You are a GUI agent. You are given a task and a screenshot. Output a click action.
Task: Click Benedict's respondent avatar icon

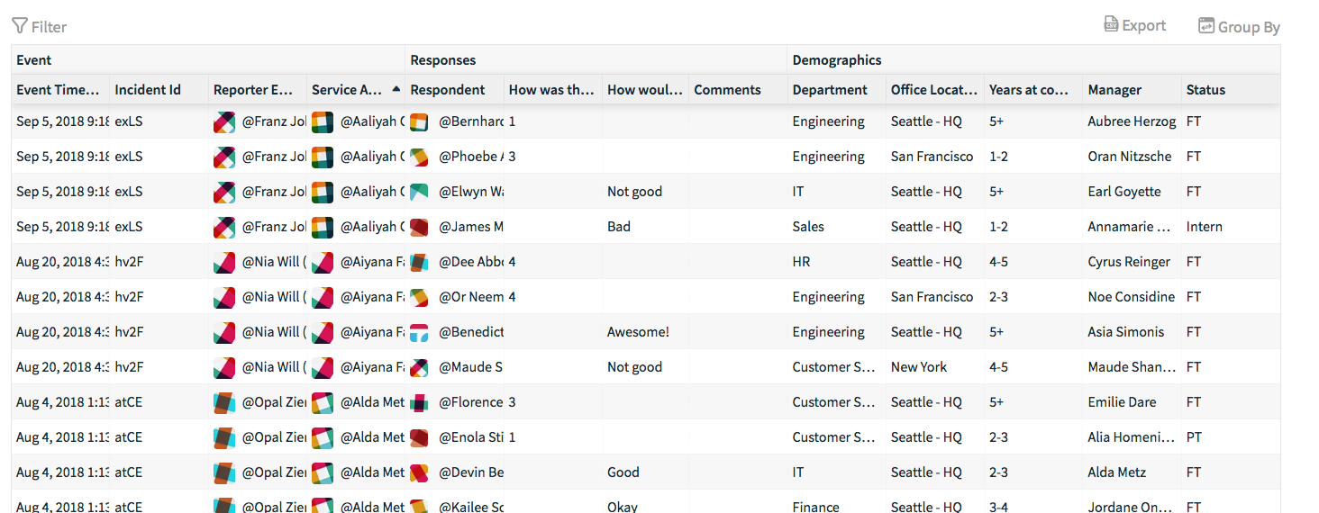pos(419,332)
